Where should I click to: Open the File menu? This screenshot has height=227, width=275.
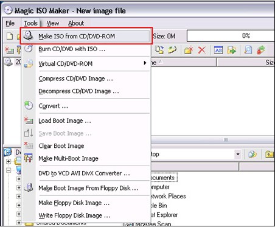click(10, 23)
